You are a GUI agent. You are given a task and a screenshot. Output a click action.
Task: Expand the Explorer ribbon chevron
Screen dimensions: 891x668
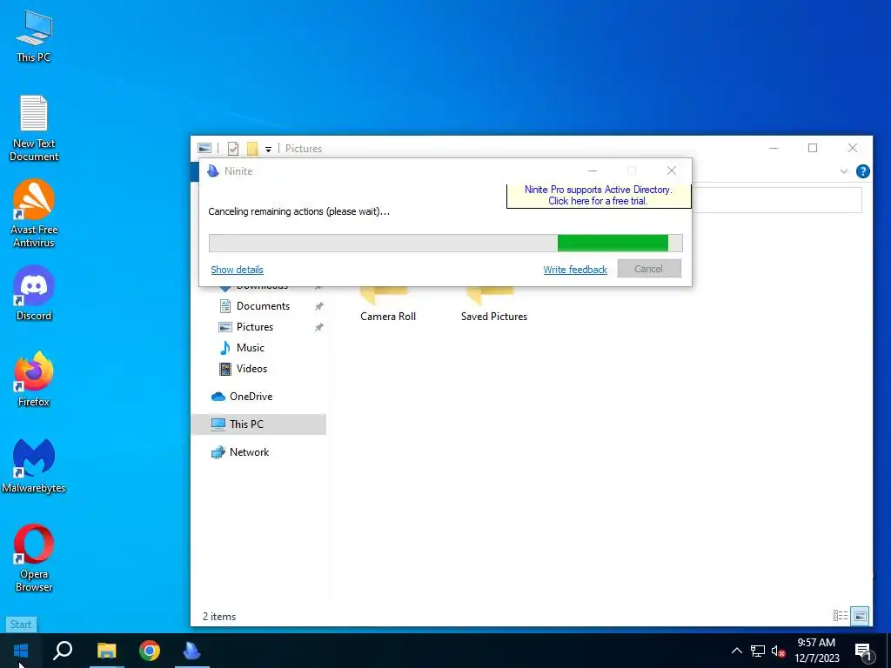pyautogui.click(x=844, y=171)
